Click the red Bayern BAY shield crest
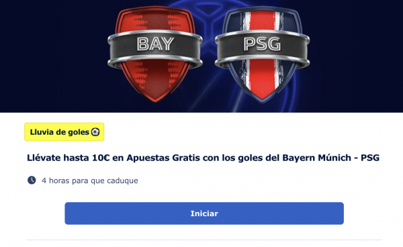The height and width of the screenshot is (247, 403). tap(155, 54)
